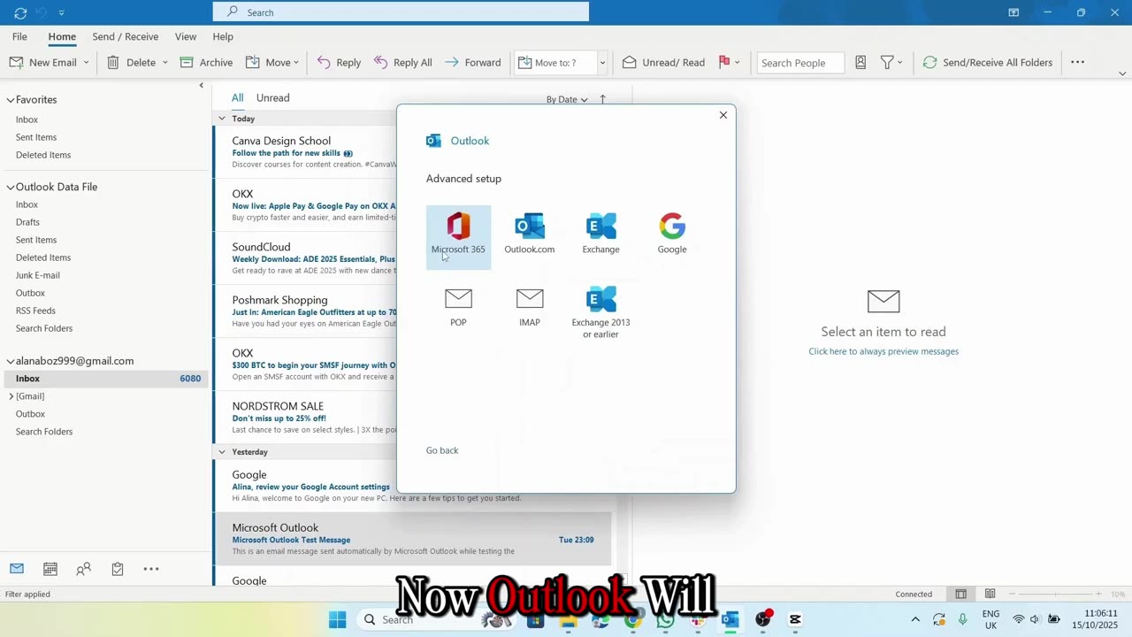Forward the selected message
Screen dimensions: 1132x637
[472, 62]
